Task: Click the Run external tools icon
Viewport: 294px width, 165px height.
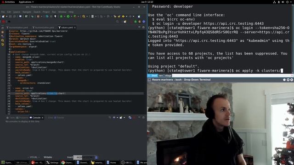Action: coord(75,16)
